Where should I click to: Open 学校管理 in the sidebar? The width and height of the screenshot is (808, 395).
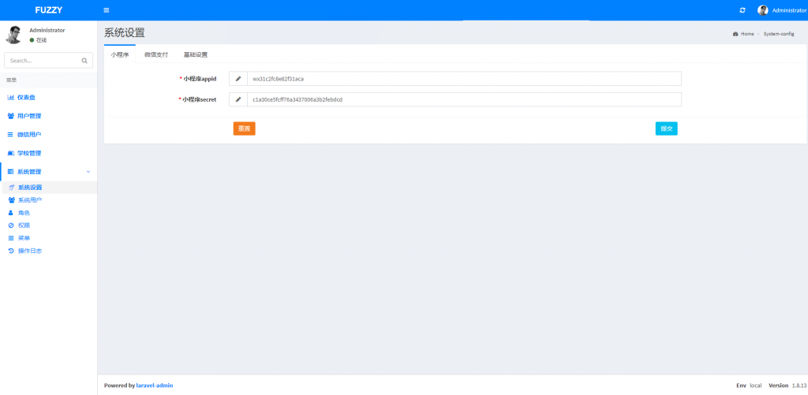point(28,153)
